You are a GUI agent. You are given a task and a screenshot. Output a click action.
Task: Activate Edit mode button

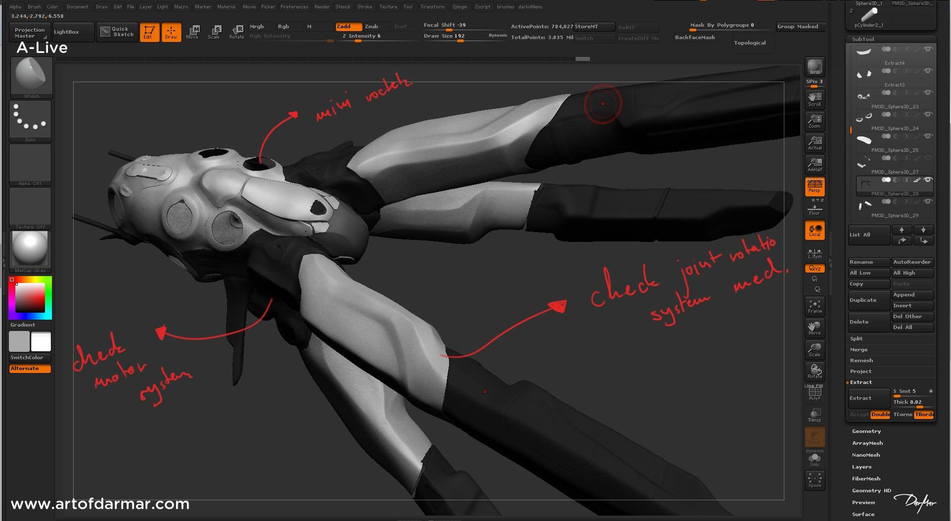pyautogui.click(x=149, y=32)
